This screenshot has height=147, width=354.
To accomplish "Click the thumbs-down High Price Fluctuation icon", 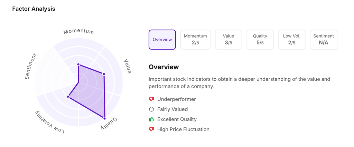I will point(151,129).
